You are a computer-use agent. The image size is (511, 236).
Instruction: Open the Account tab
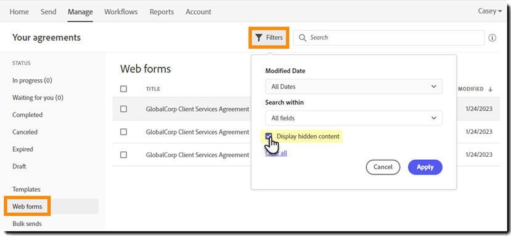pyautogui.click(x=198, y=12)
